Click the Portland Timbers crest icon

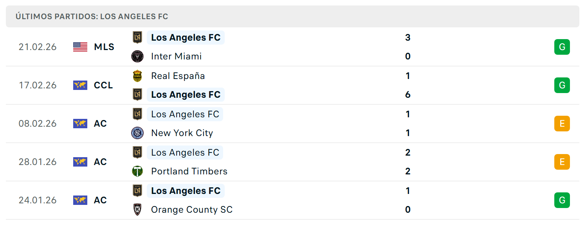point(137,171)
